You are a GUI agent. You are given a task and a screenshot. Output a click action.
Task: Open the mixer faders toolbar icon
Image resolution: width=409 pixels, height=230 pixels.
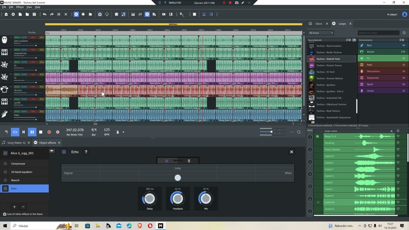140,14
